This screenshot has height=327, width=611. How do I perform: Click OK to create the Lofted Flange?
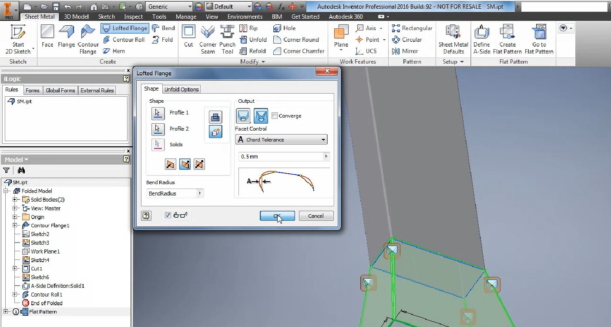click(x=277, y=216)
